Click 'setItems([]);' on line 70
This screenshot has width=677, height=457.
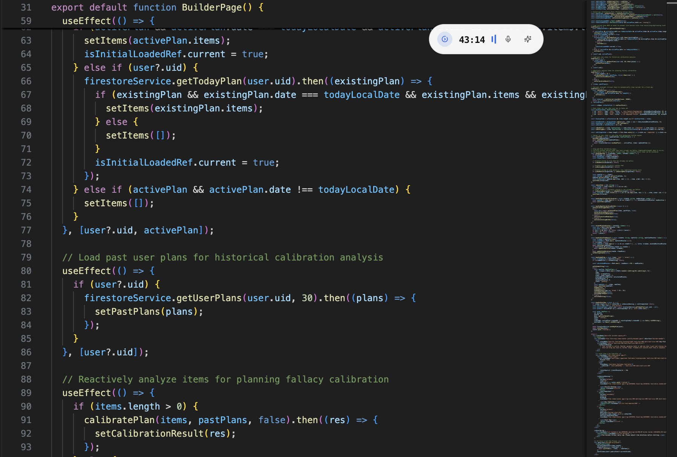141,135
